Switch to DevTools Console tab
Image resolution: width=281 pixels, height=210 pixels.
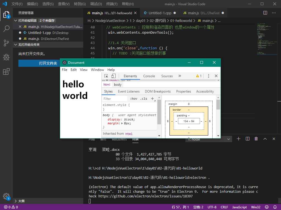tap(149, 76)
